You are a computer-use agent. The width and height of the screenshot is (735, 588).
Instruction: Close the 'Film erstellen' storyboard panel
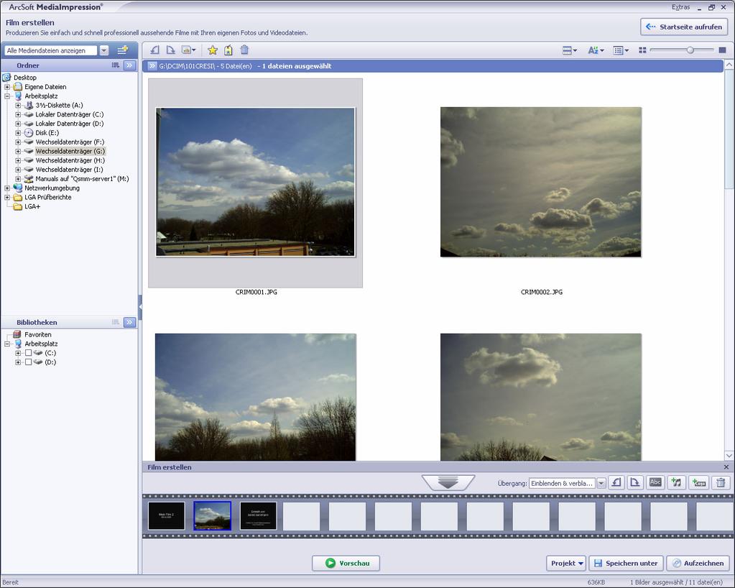pos(726,467)
